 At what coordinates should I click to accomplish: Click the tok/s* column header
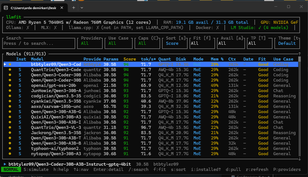click(x=148, y=59)
